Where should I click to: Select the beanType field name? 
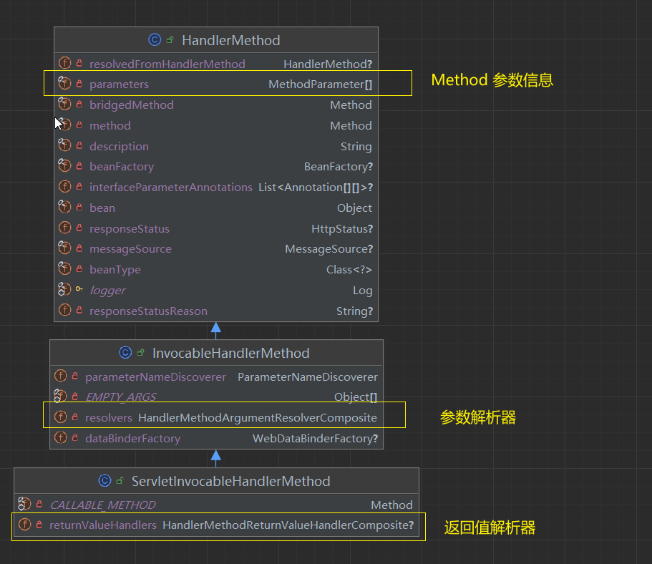point(115,270)
